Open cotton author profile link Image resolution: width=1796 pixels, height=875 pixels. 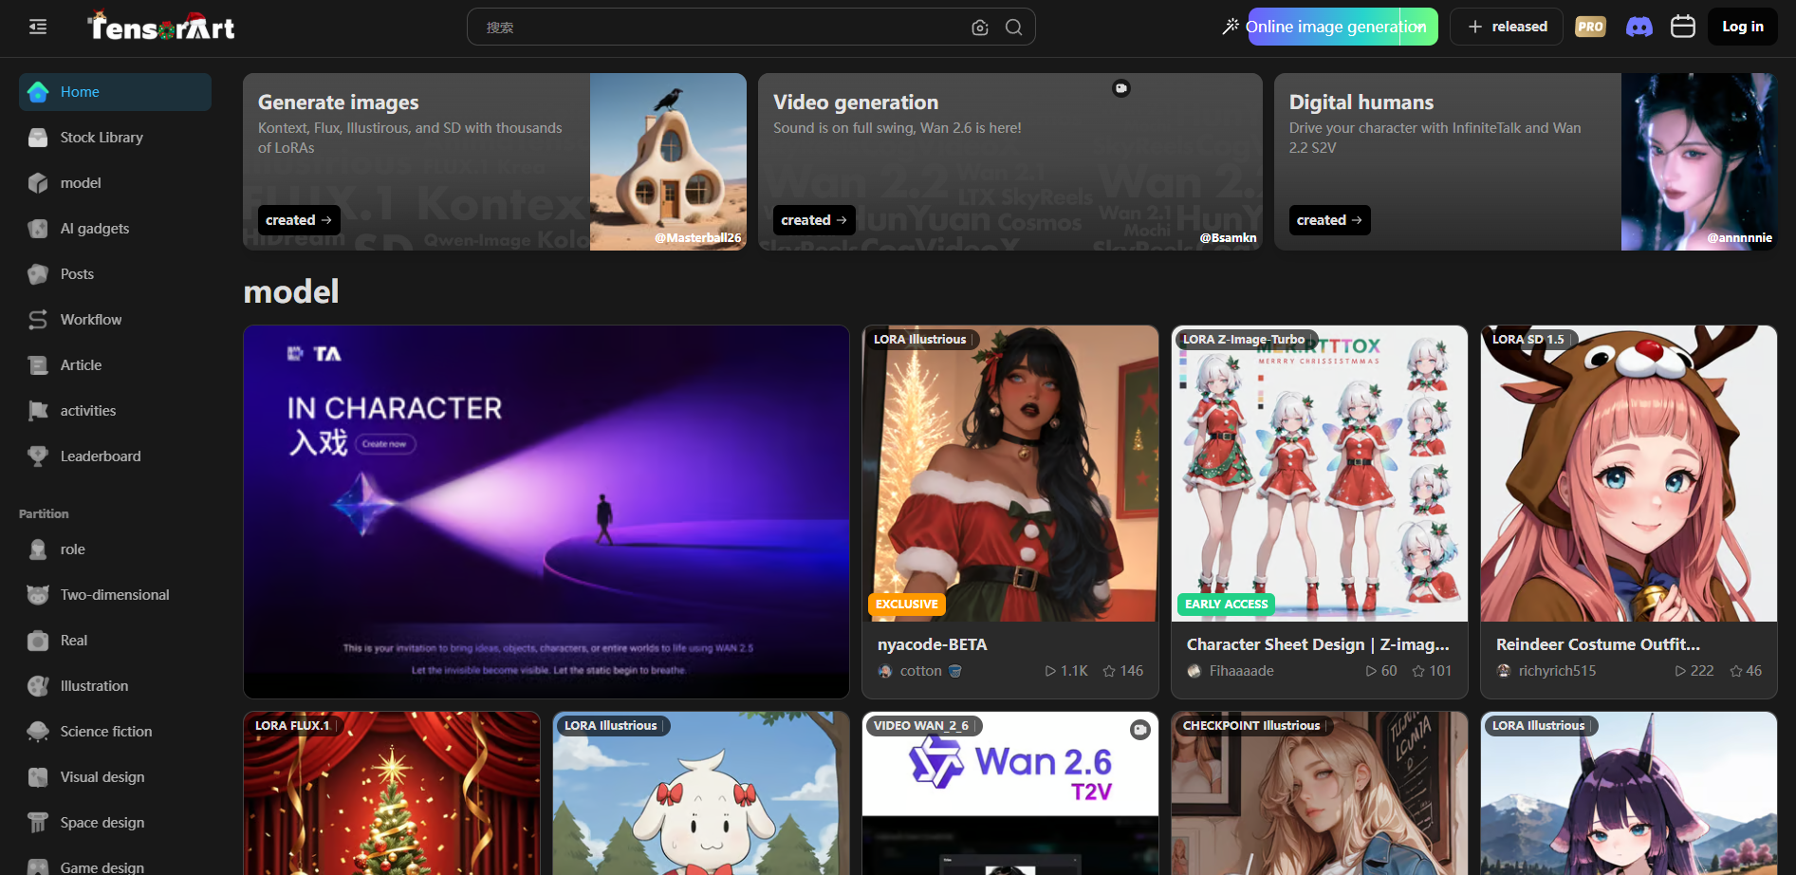click(920, 671)
